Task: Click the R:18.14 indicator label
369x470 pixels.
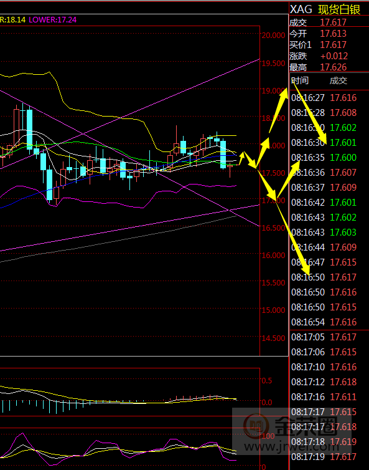Action: click(12, 20)
